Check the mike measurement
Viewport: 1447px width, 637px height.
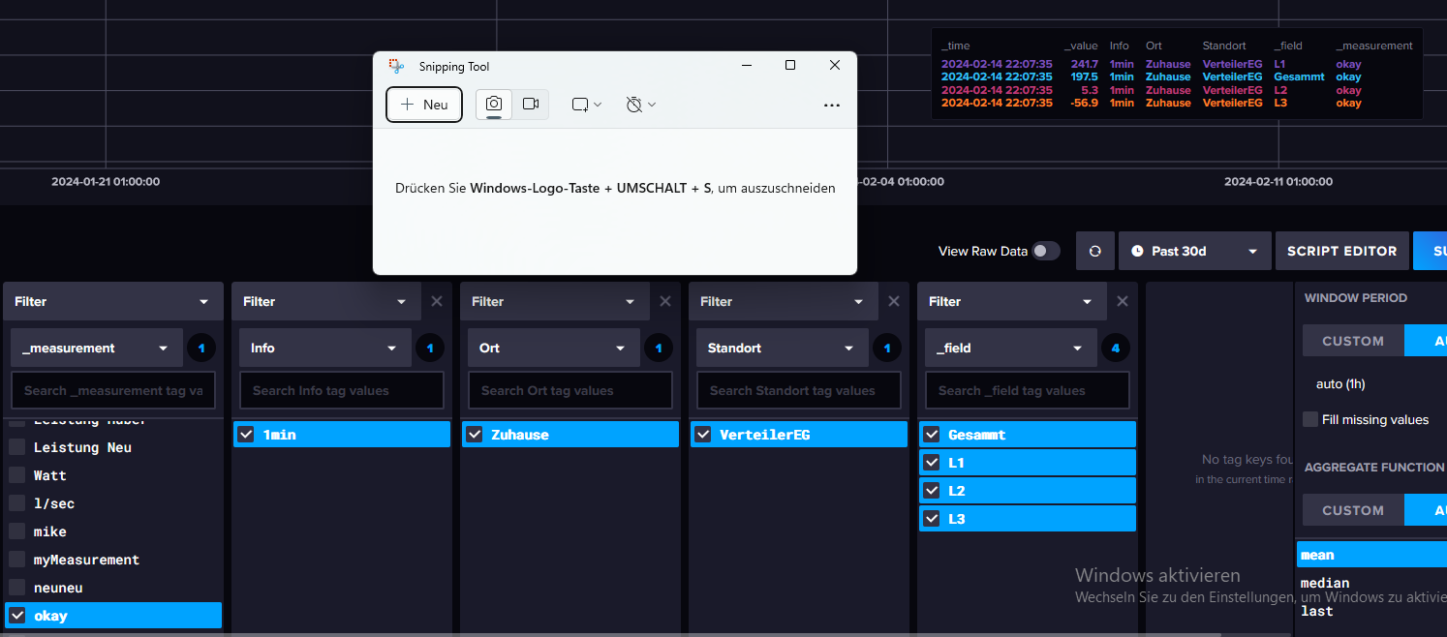pyautogui.click(x=17, y=531)
